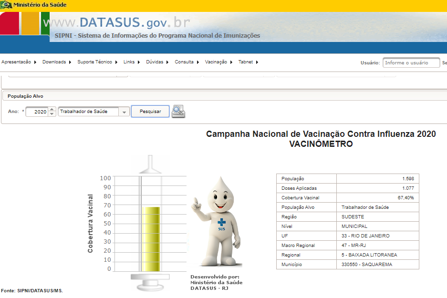This screenshot has height=298, width=447.
Task: Open the Consulta menu
Action: click(187, 62)
